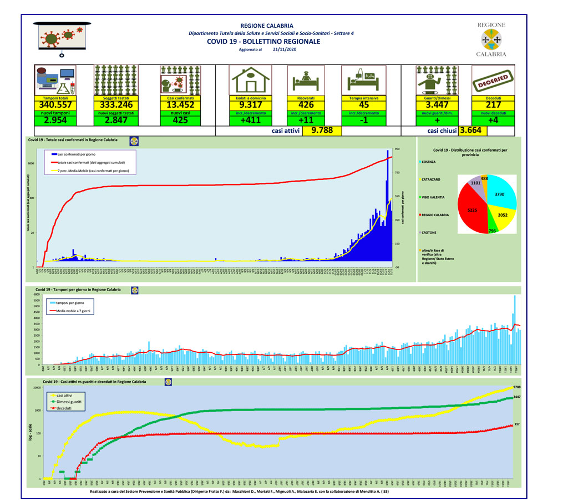Select the Terapia intensiva monitor bed icon
The image size is (568, 500).
pyautogui.click(x=364, y=80)
